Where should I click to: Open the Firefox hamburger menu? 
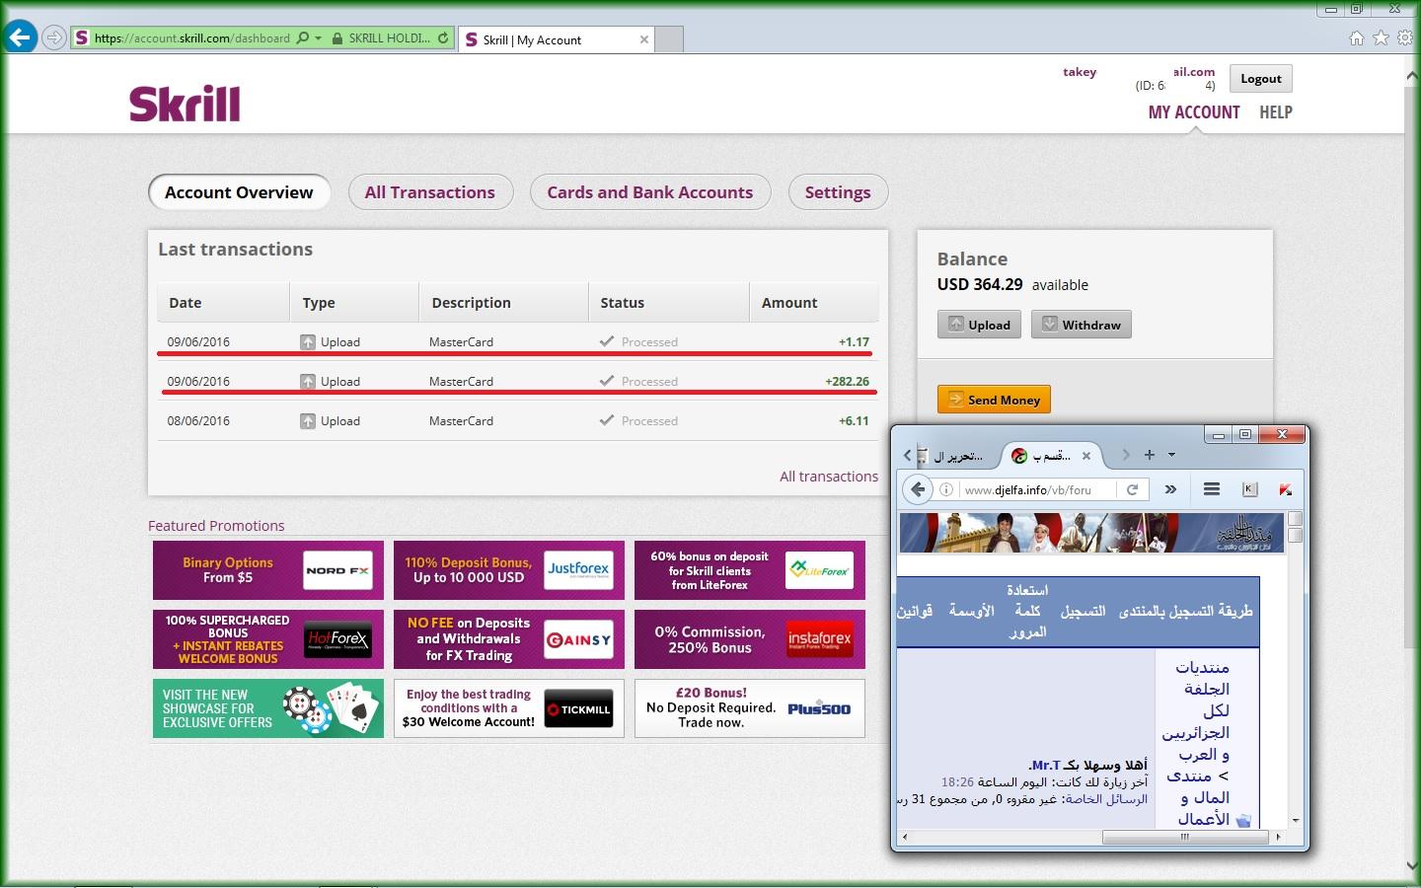point(1212,489)
